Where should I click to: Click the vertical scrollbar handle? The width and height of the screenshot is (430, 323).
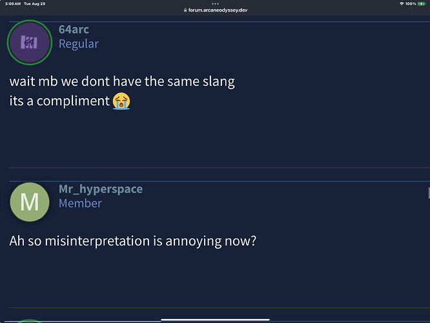[429, 193]
